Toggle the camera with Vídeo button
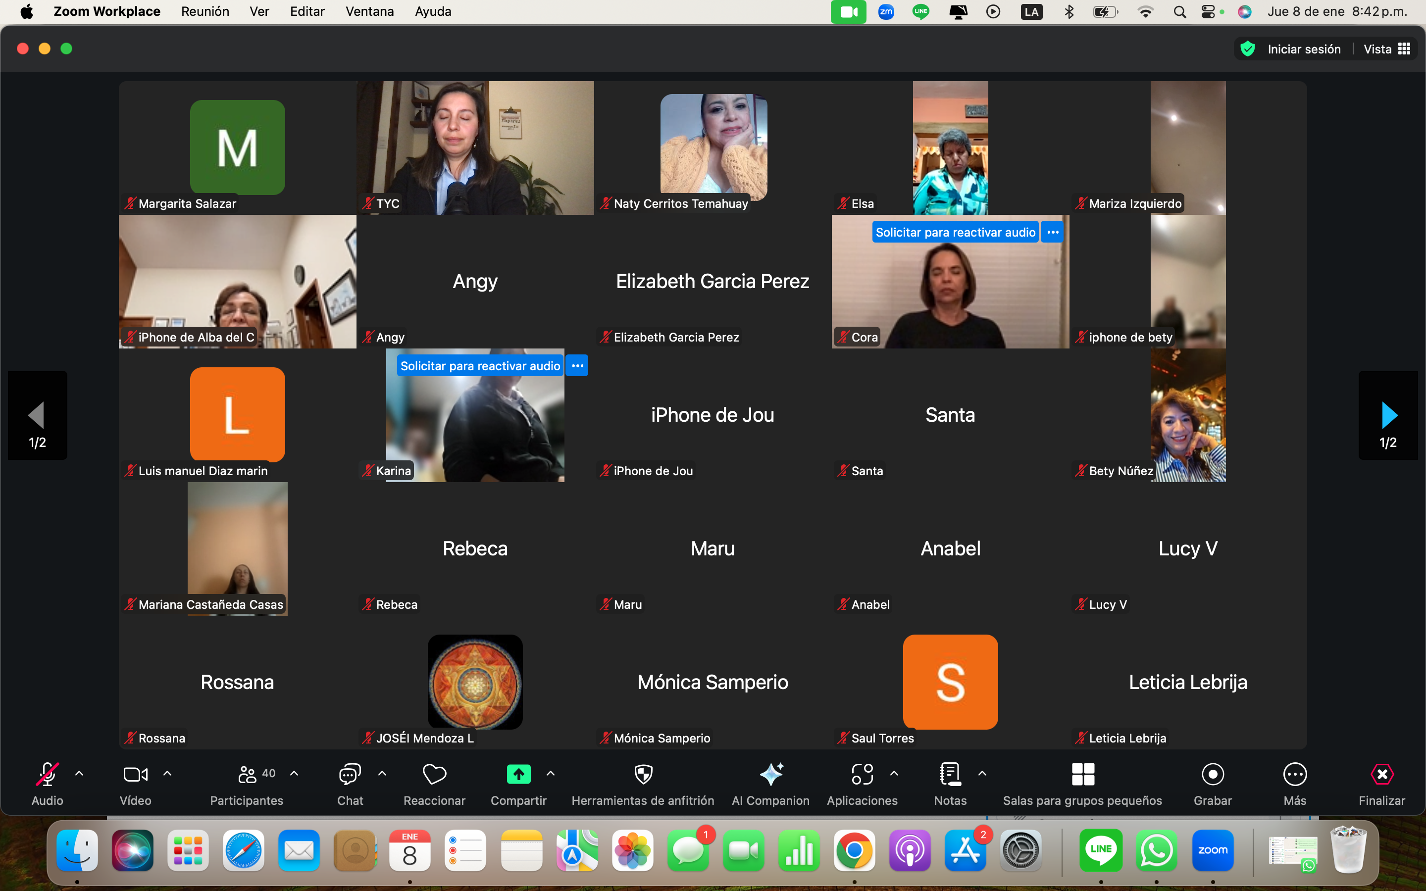 pos(135,774)
